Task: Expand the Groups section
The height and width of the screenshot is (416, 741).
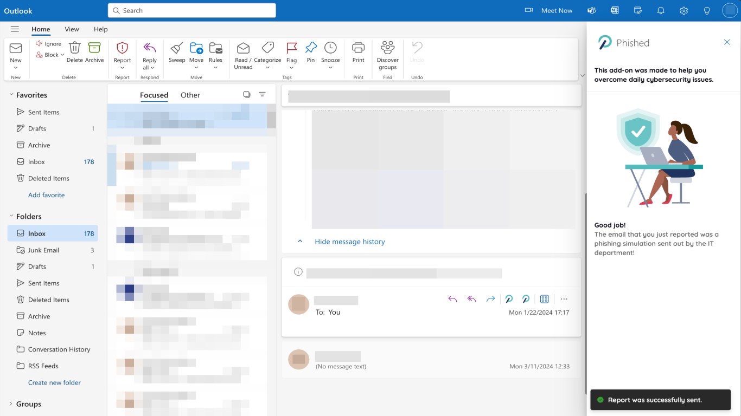Action: (x=11, y=404)
